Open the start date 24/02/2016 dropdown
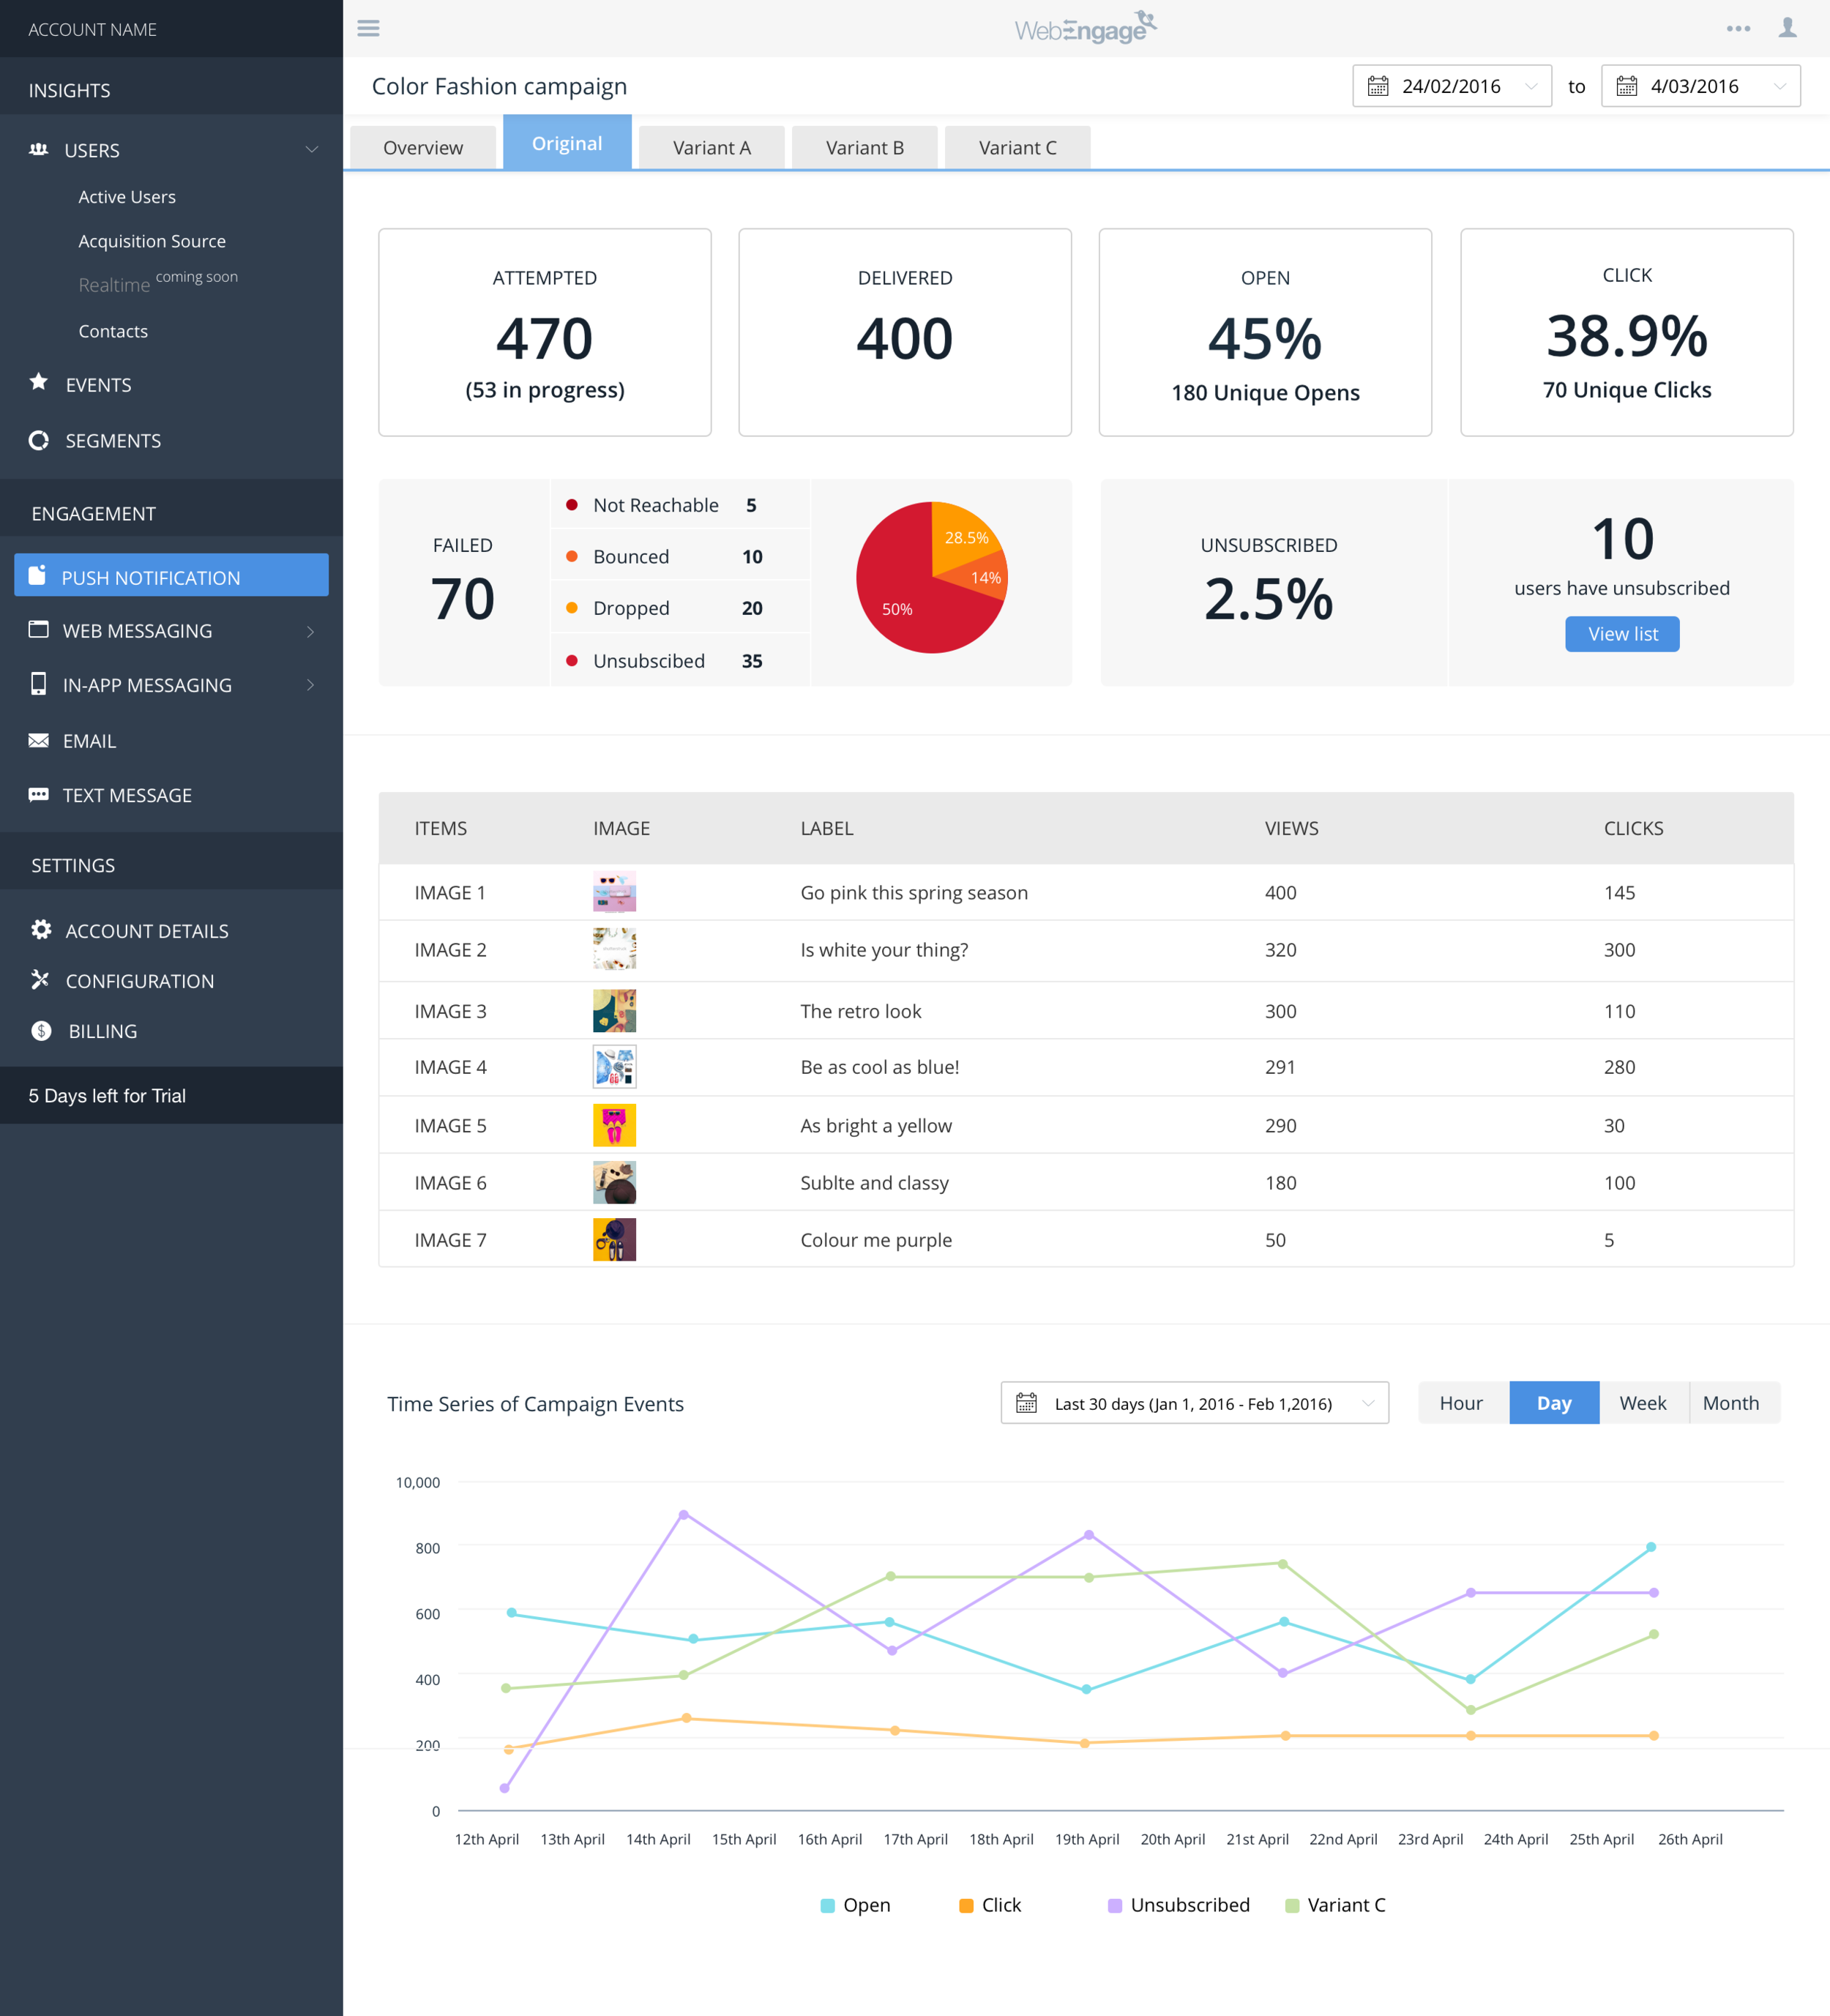 point(1451,86)
